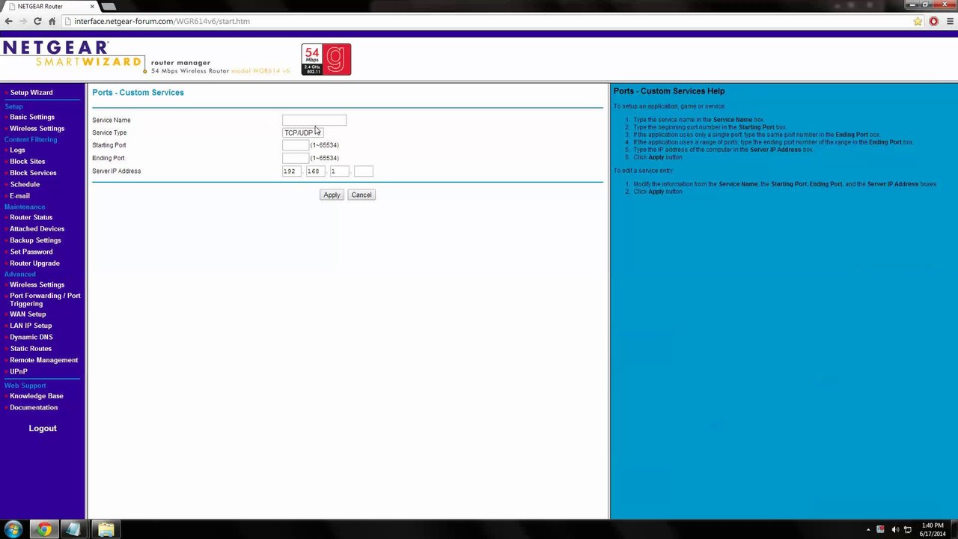Open Wireless Settings under Setup
The image size is (958, 539).
coord(37,129)
